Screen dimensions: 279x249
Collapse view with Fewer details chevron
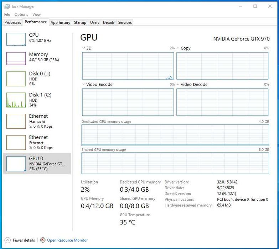click(7, 240)
